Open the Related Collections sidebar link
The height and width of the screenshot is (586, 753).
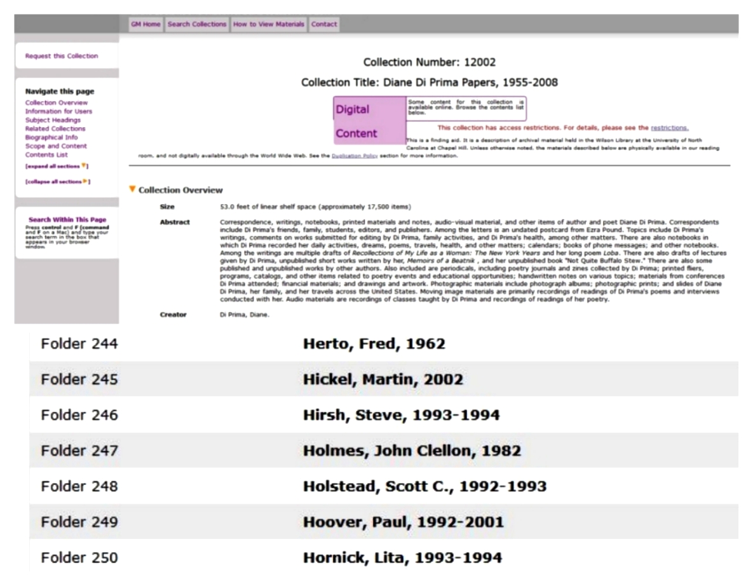point(55,128)
